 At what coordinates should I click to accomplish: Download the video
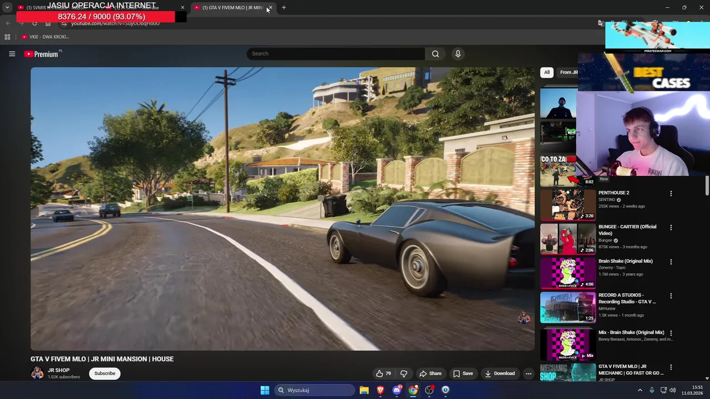pyautogui.click(x=500, y=374)
